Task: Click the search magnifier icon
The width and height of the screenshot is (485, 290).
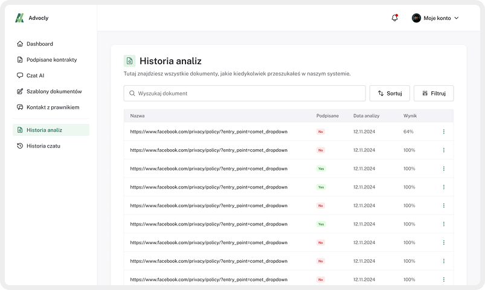Action: pos(132,94)
